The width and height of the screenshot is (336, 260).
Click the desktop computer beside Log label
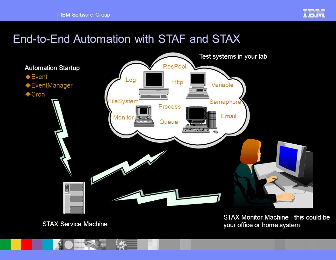point(153,85)
